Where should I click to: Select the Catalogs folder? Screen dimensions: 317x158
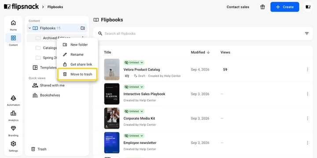click(x=46, y=48)
